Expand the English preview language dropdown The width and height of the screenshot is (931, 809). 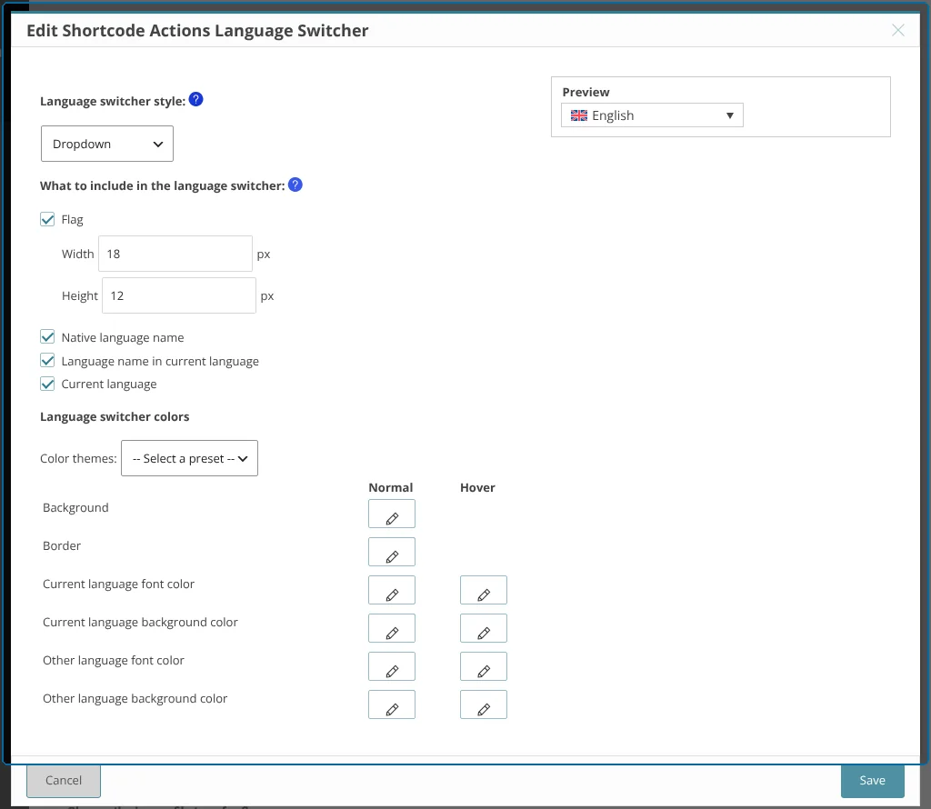point(652,115)
